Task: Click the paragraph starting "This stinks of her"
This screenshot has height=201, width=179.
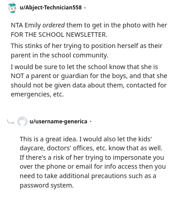Action: 86,50
